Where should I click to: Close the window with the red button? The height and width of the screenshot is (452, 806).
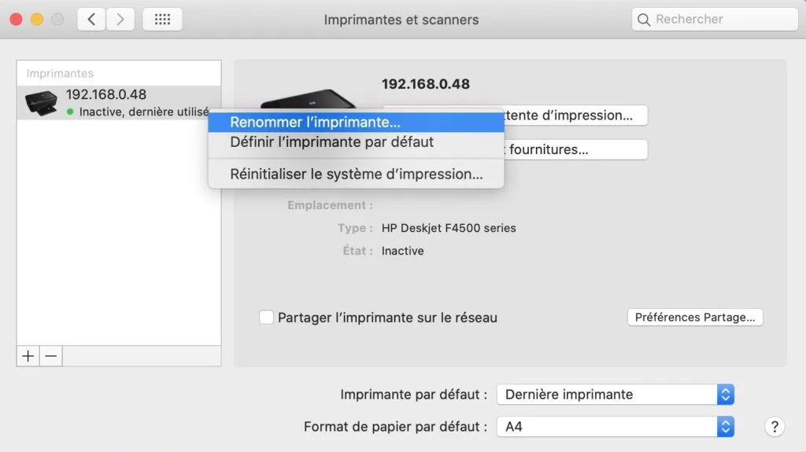point(17,20)
